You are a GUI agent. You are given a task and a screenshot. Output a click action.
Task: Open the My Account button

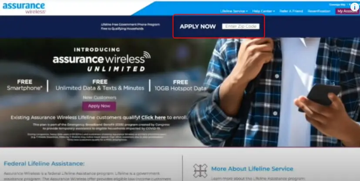click(x=347, y=11)
